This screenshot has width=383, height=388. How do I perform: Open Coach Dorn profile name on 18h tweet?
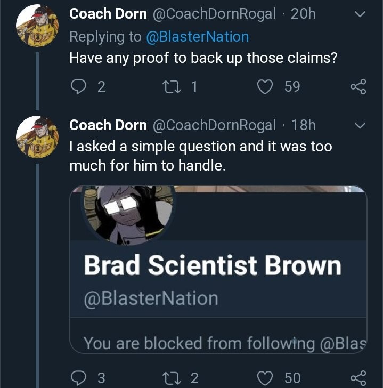[x=108, y=125]
